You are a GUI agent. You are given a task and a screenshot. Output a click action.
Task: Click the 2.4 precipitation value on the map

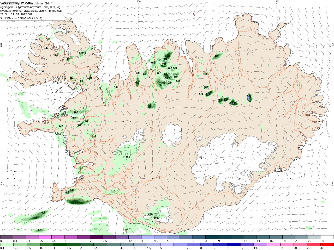click(x=225, y=99)
